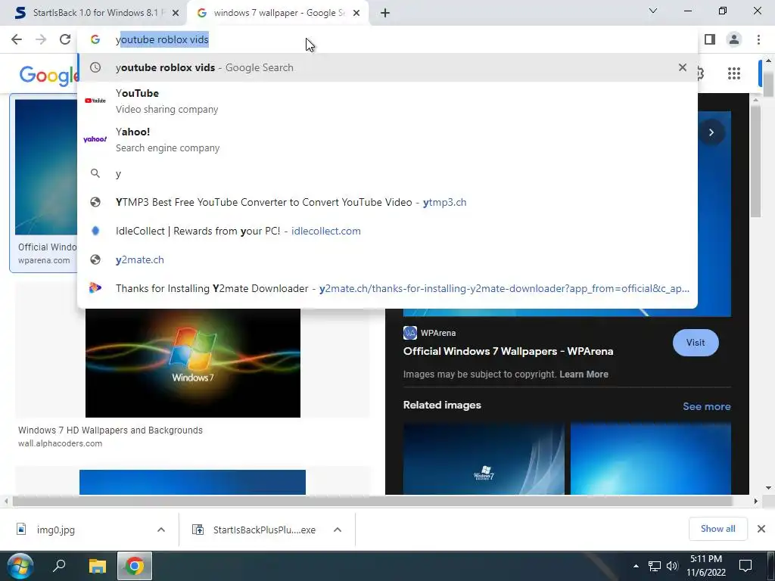Open the Chrome profile avatar
The width and height of the screenshot is (775, 581).
[734, 39]
